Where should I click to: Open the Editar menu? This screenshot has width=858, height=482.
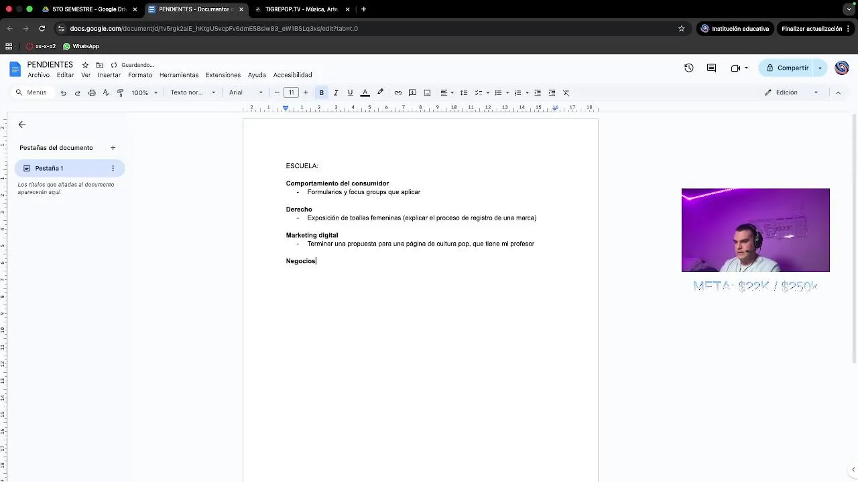65,75
